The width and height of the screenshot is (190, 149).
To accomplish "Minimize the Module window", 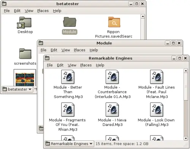I will click(x=168, y=43).
